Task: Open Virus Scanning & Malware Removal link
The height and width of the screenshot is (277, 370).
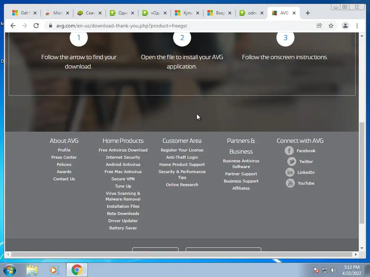Action: (x=123, y=196)
